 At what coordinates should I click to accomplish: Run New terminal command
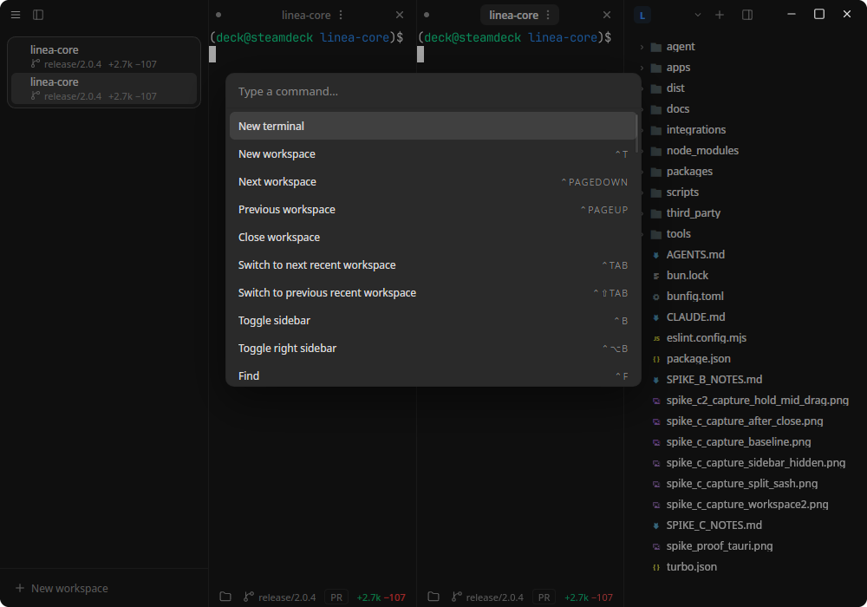pos(433,126)
